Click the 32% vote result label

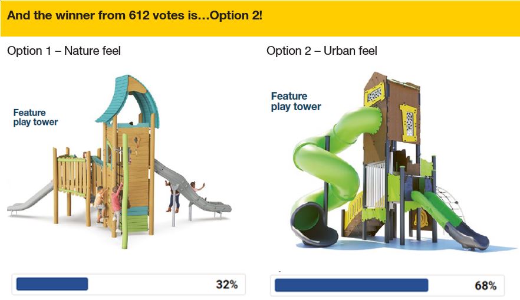(x=226, y=285)
